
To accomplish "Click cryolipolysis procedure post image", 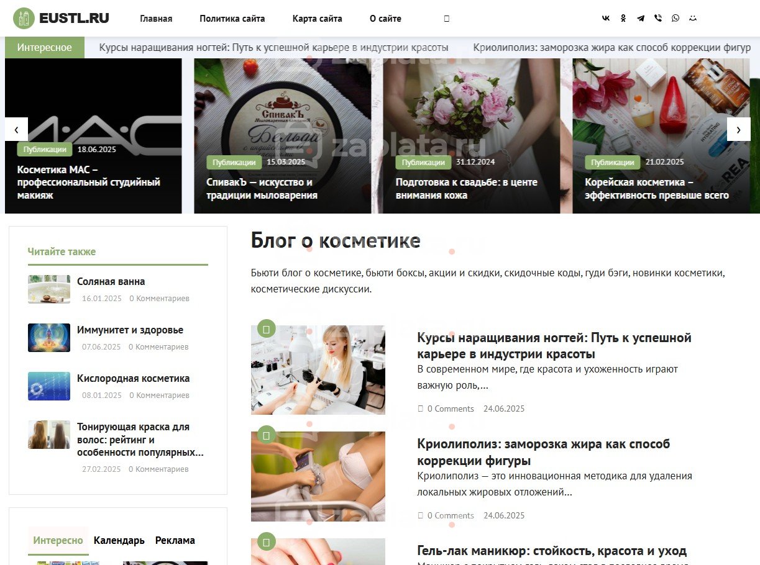I will (x=318, y=477).
